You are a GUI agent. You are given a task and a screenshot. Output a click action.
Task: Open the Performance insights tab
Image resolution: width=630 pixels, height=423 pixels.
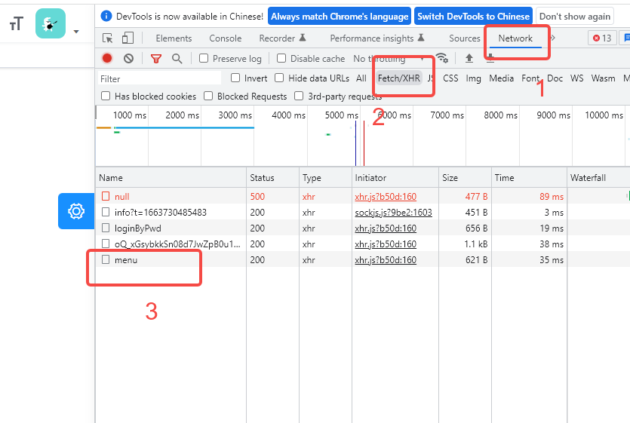pyautogui.click(x=377, y=38)
